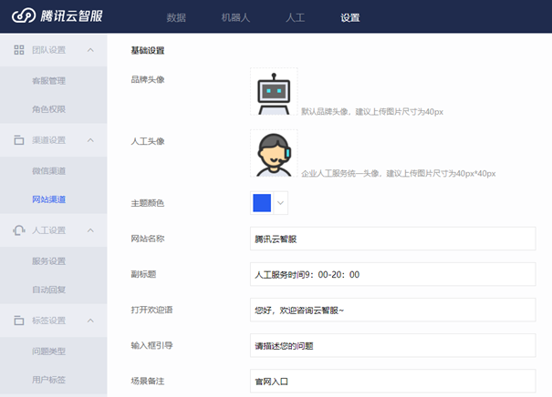Open 问题类型 sidebar item

[49, 351]
